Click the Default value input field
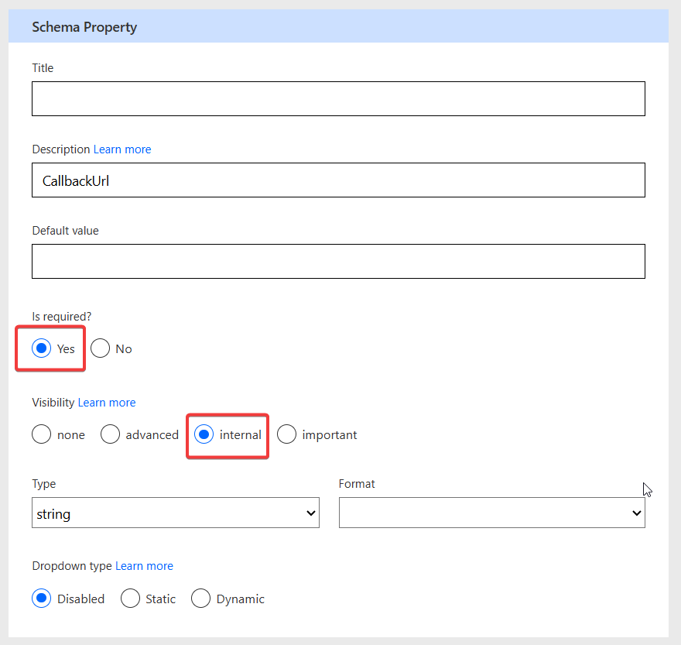The image size is (681, 645). pyautogui.click(x=338, y=262)
